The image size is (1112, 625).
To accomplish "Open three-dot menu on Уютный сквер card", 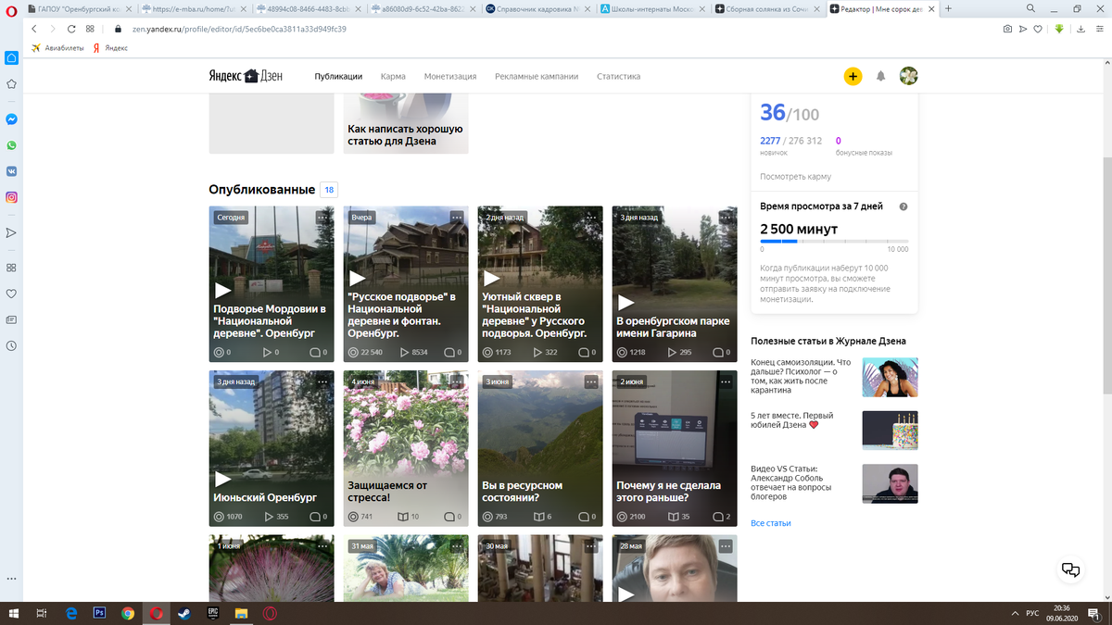I will coord(591,217).
